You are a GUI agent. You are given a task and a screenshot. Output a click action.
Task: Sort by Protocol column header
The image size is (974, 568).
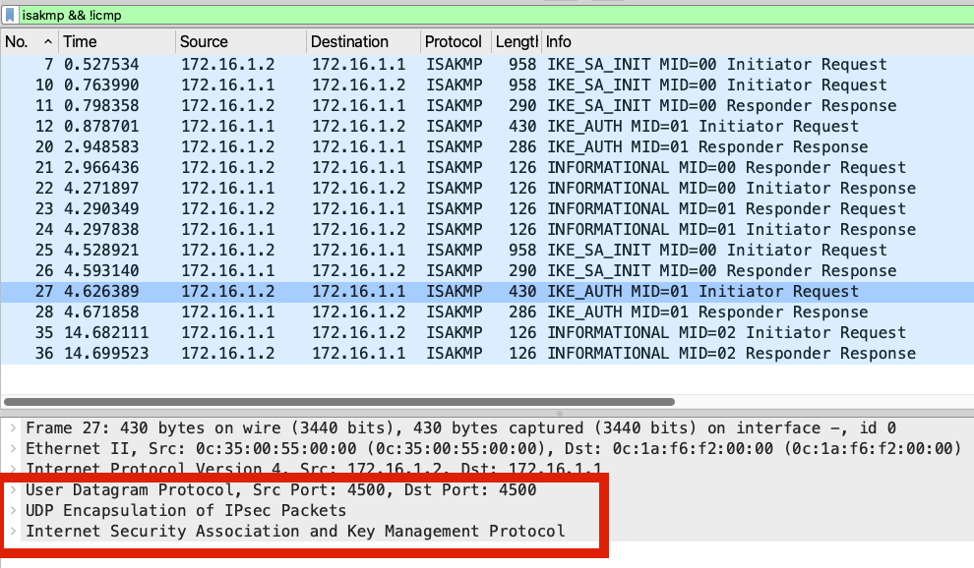[456, 41]
